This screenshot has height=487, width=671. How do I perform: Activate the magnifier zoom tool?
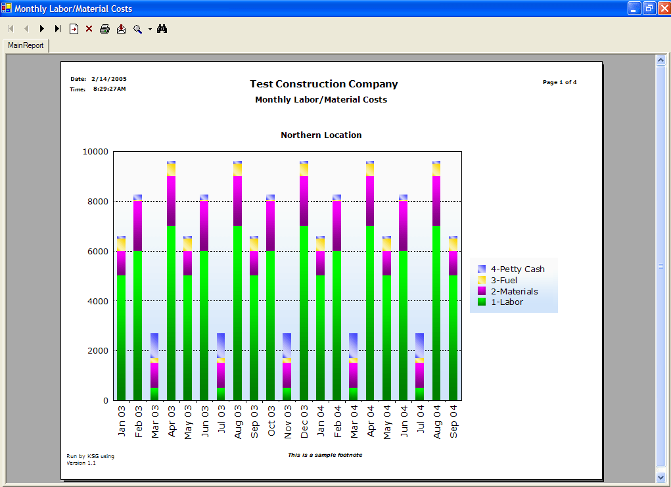136,28
